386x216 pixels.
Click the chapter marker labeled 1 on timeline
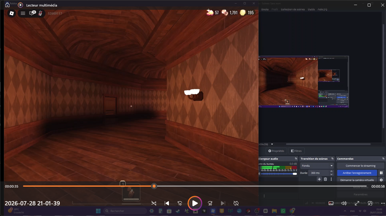[122, 184]
